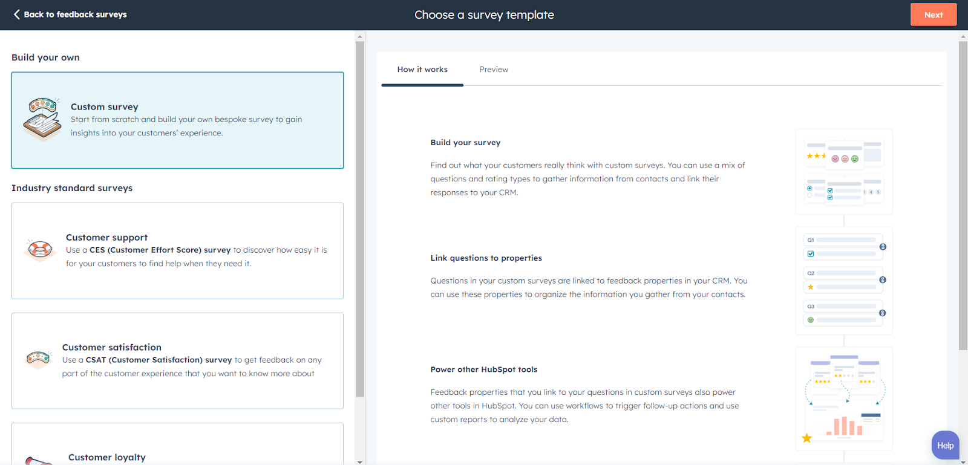The image size is (968, 465).
Task: Click the Customer support life ring icon
Action: (x=39, y=250)
